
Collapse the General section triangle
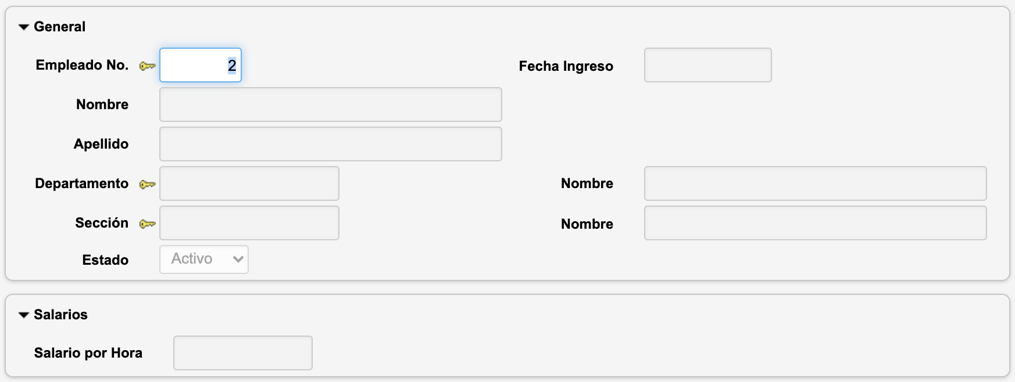click(x=24, y=27)
